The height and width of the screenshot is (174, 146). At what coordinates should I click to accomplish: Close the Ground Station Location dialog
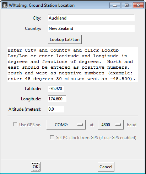[x=138, y=5]
